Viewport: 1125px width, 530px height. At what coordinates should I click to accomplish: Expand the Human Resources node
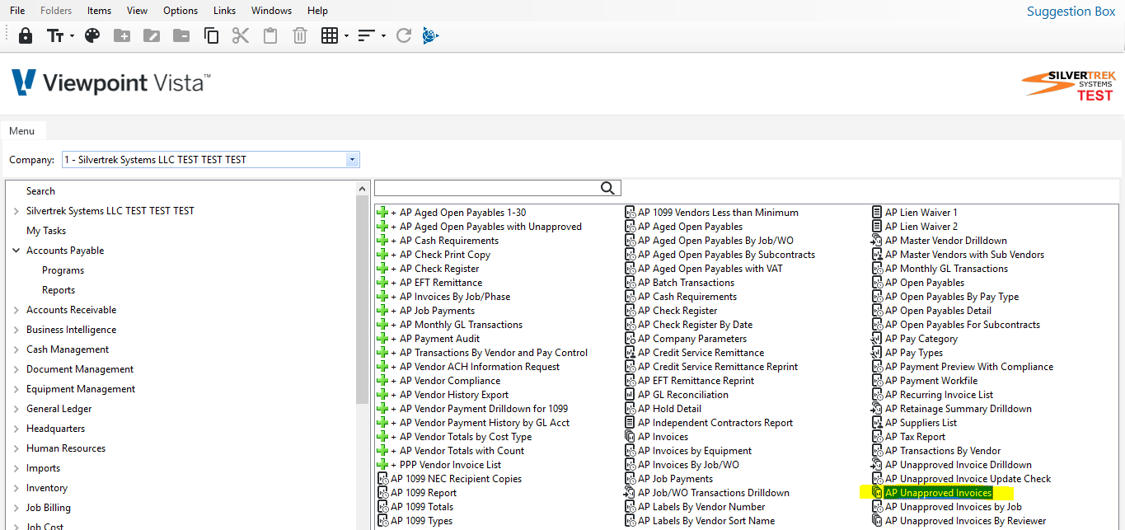(16, 448)
